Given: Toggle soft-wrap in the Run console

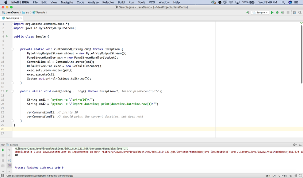Looking at the screenshot, I should pos(9,160).
